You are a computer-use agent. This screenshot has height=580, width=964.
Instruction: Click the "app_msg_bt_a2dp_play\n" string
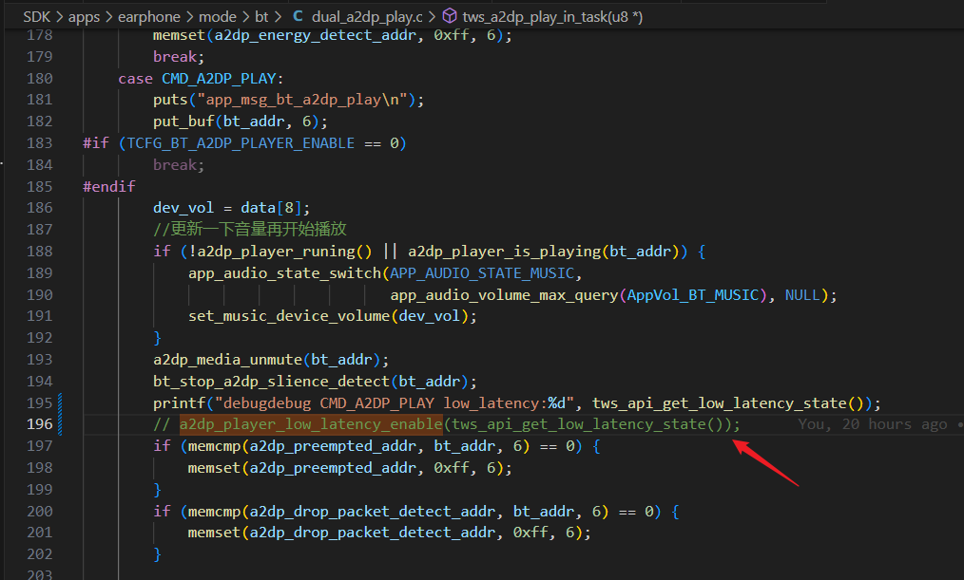pyautogui.click(x=302, y=100)
